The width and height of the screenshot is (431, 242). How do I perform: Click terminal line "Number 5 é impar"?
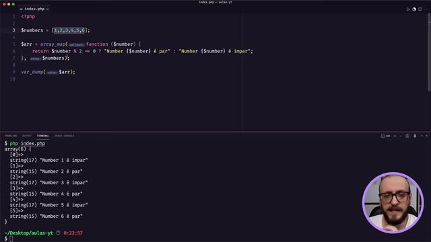[48, 205]
